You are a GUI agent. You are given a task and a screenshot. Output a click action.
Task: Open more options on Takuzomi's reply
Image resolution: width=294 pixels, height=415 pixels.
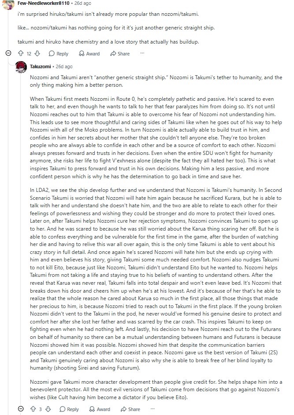coord(153,409)
